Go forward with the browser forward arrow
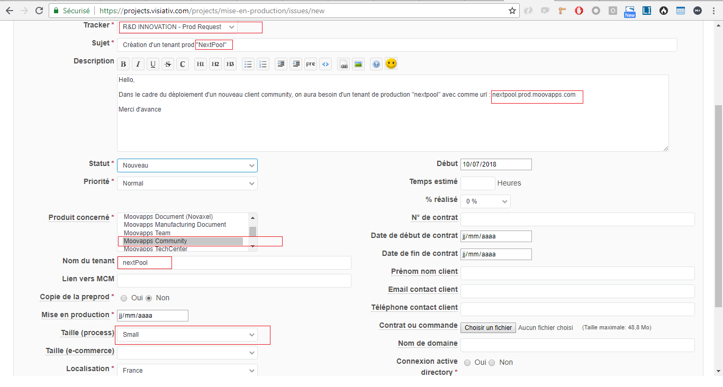Screen dimensions: 723x387 click(24, 11)
